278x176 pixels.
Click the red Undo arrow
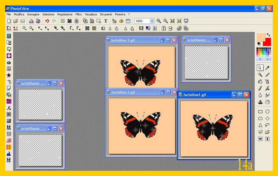tap(47, 21)
